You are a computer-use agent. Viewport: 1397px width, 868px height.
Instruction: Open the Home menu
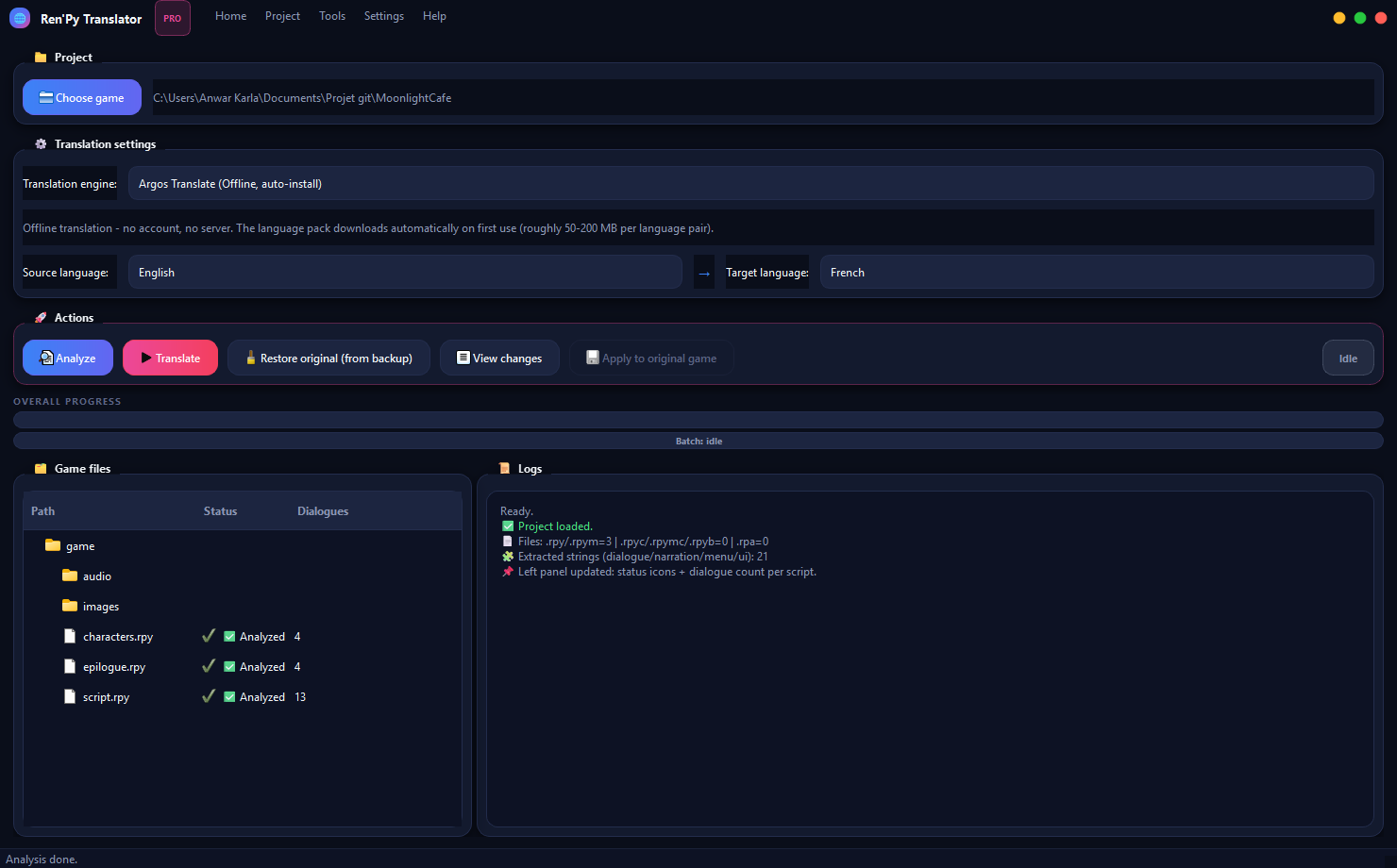(230, 16)
